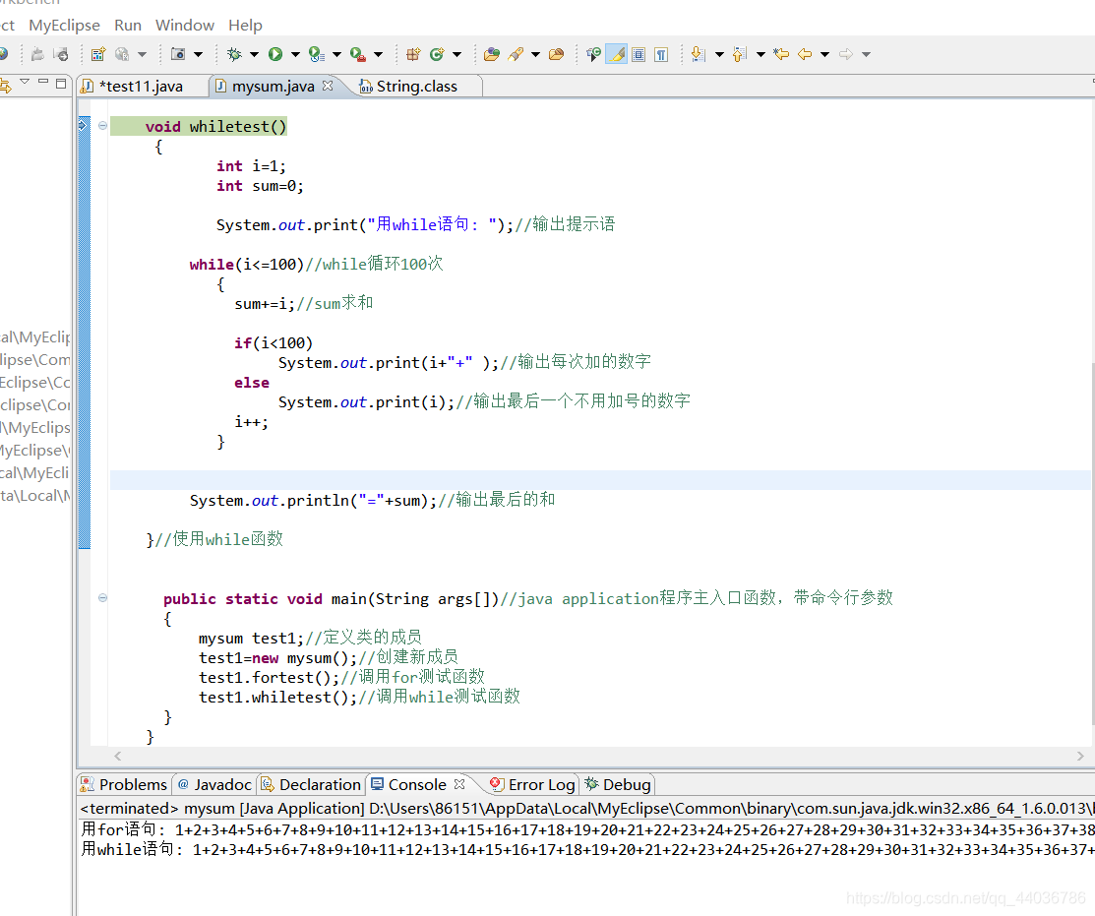Select the mysum.java editor tab
This screenshot has height=916, width=1095.
pos(274,86)
